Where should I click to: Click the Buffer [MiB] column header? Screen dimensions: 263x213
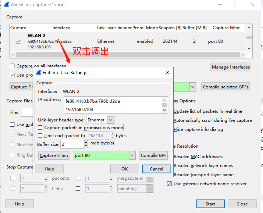(x=194, y=28)
